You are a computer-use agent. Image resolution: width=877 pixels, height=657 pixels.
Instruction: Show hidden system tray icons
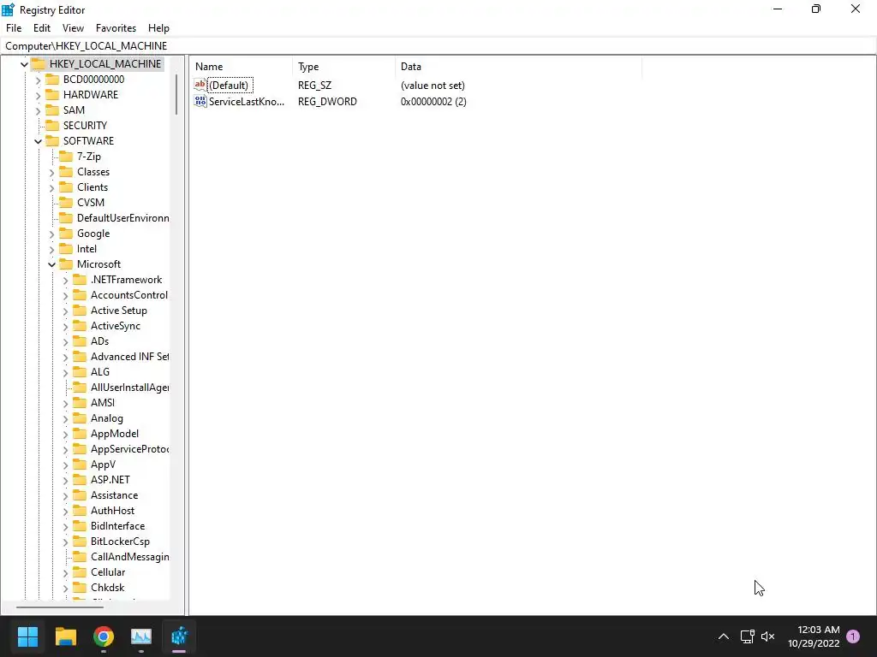pos(723,636)
